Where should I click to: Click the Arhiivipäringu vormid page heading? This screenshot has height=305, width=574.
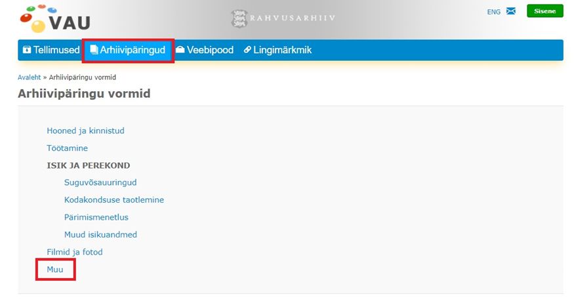click(84, 94)
